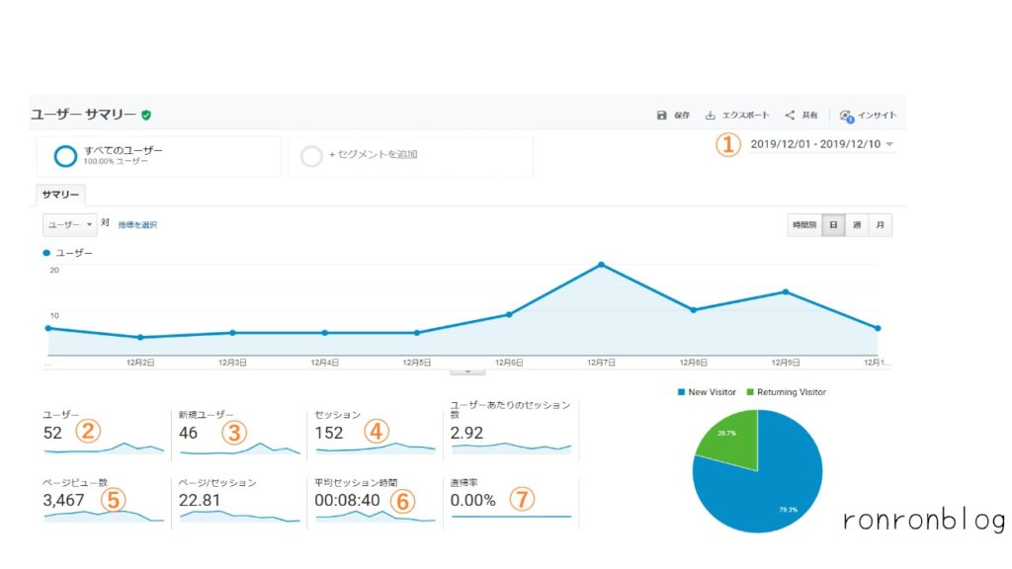Click the 新規ユーザー 46 metric card
This screenshot has width=1012, height=569.
[x=239, y=433]
